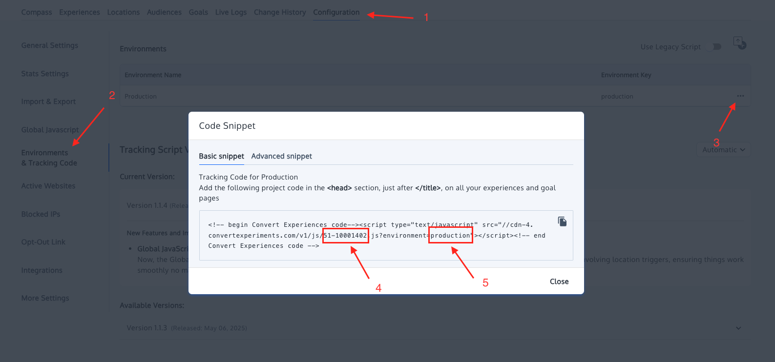Go to the Audiences tab
Image resolution: width=775 pixels, height=362 pixels.
coord(164,12)
